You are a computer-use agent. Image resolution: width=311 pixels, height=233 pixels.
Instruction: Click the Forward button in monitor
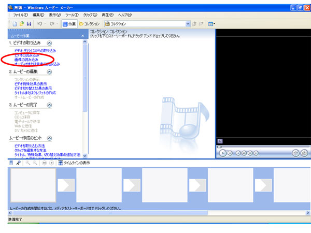(x=256, y=153)
